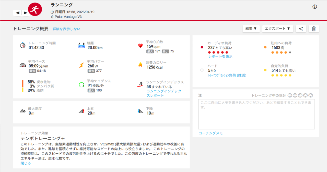This screenshot has width=327, height=172.
Task: Open the コーチングメモ link
Action: click(x=211, y=133)
